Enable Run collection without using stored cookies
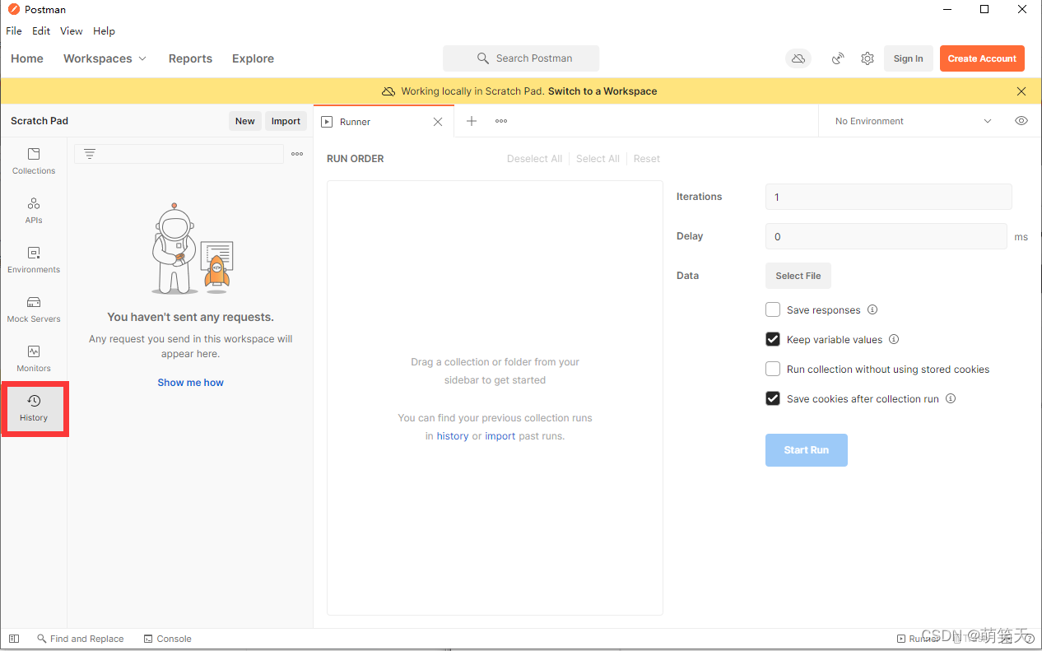The image size is (1042, 651). coord(773,369)
